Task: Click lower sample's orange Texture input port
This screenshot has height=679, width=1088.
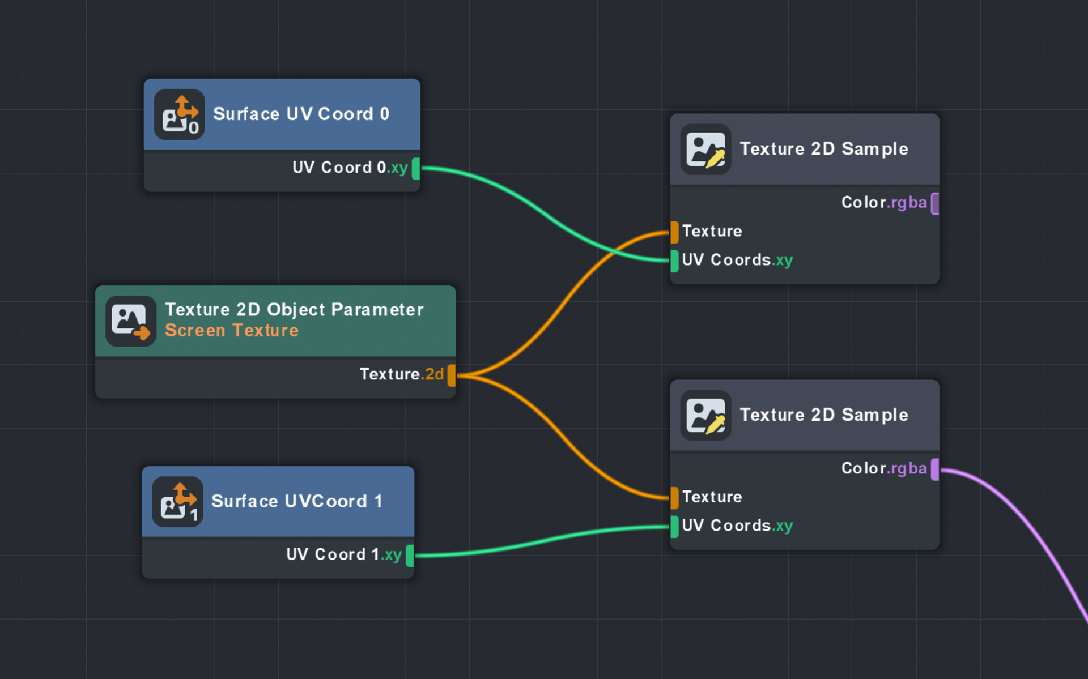Action: (674, 498)
